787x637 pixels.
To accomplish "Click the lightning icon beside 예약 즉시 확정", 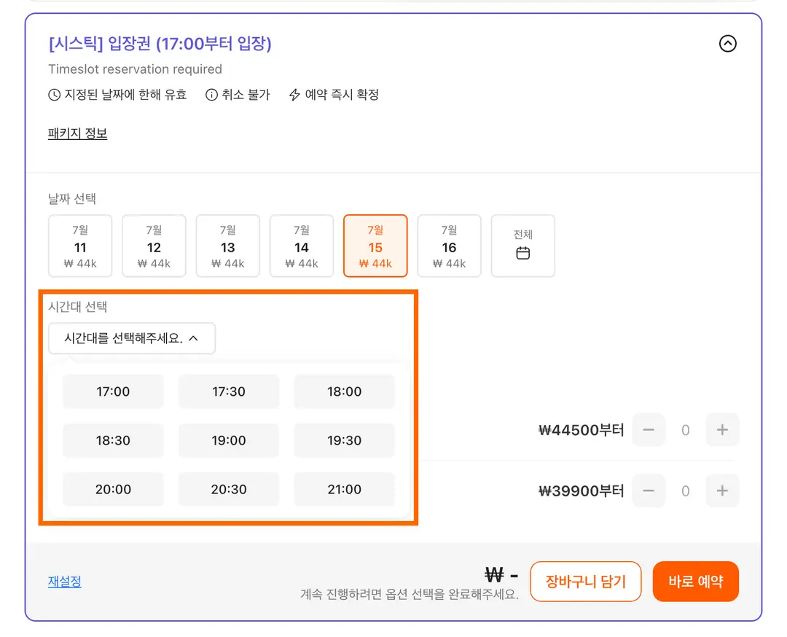I will [x=294, y=95].
